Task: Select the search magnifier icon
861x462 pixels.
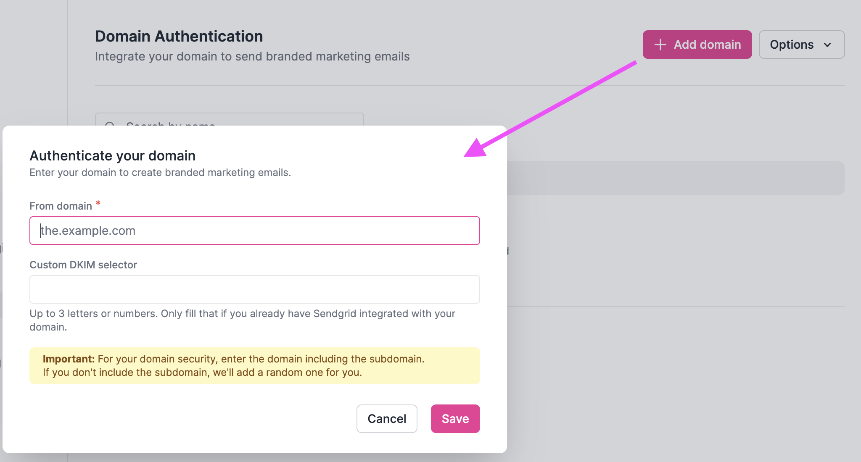Action: [110, 126]
